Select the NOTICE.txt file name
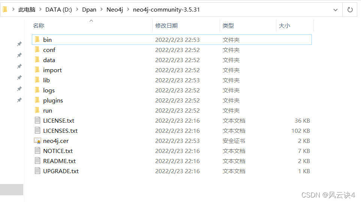 (58, 151)
